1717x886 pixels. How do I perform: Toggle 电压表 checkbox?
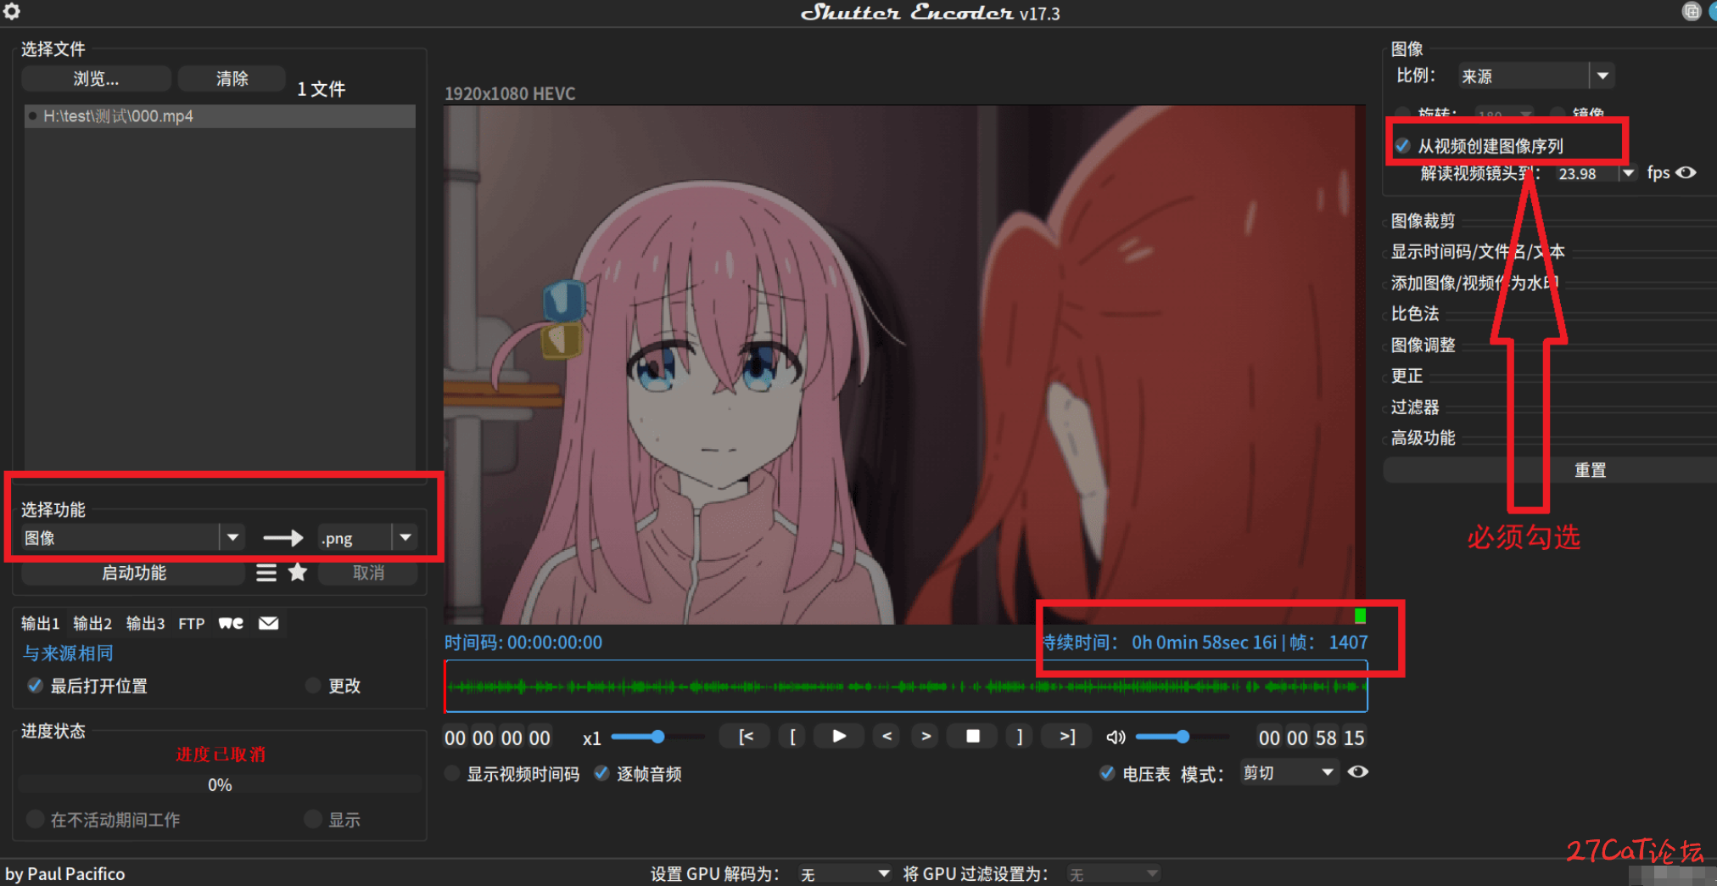point(1107,773)
